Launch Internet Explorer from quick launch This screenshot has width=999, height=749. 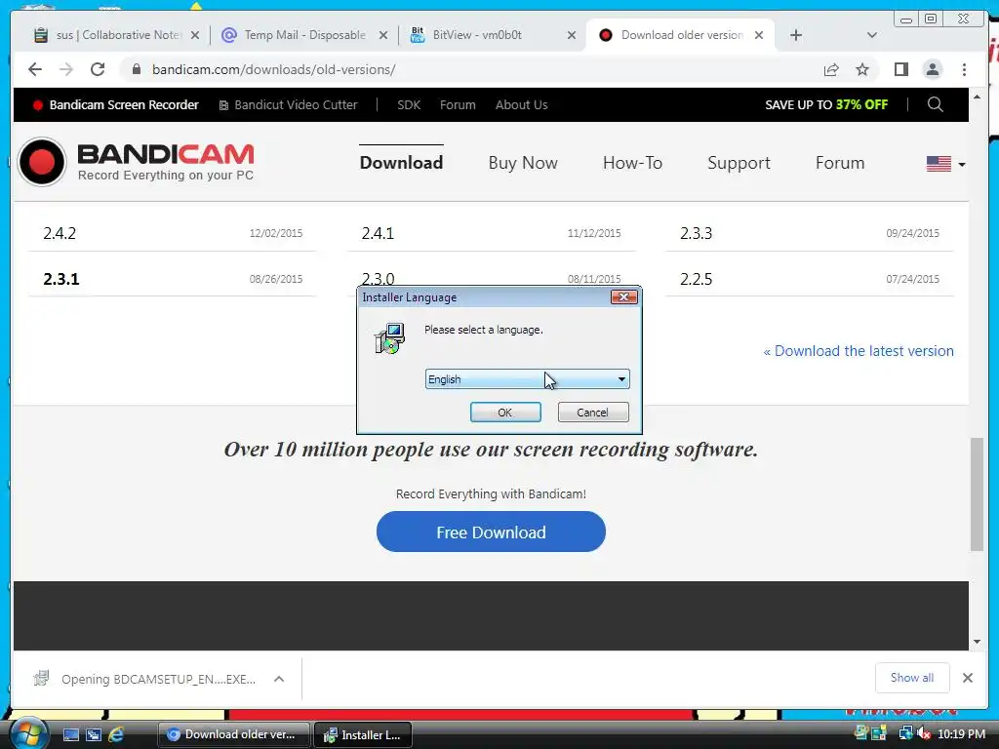tap(116, 735)
